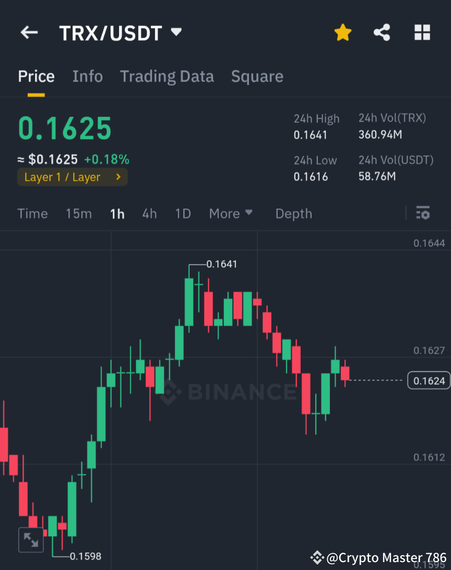Switch to the Trading Data tab
The height and width of the screenshot is (570, 451).
167,76
